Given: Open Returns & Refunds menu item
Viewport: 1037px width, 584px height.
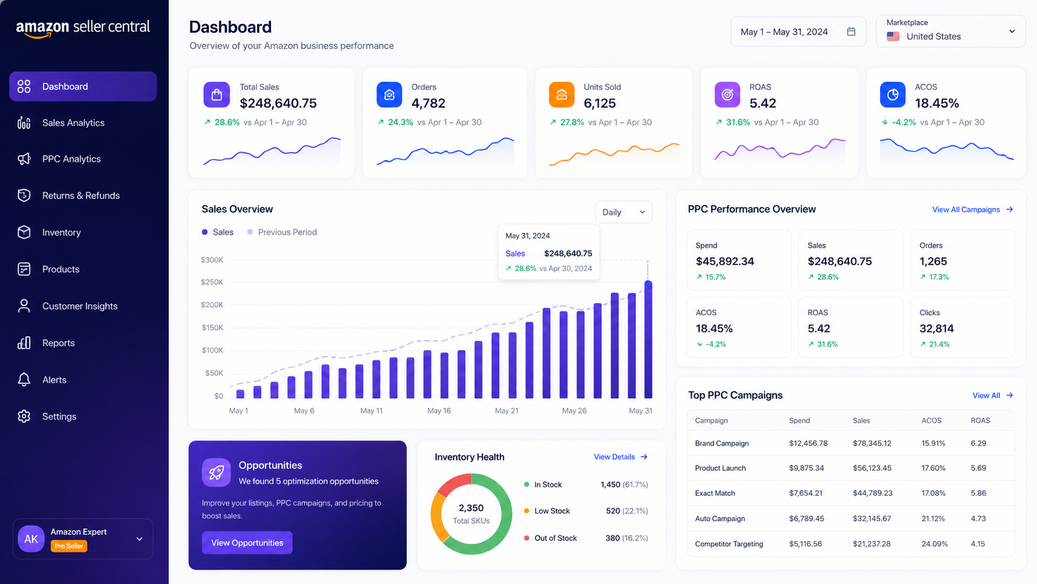Looking at the screenshot, I should pyautogui.click(x=83, y=195).
